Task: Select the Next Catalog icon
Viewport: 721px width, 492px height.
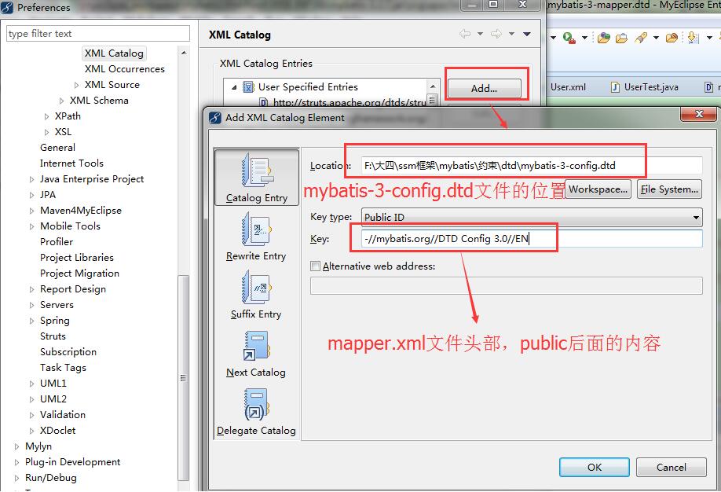Action: 257,346
